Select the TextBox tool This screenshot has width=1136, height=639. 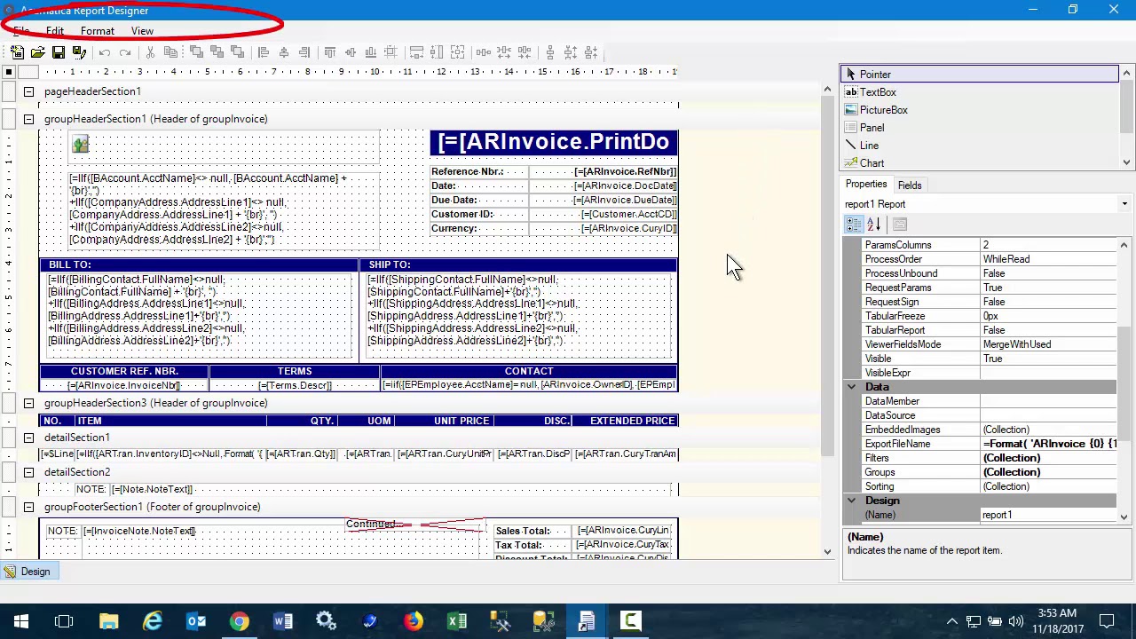tap(980, 92)
